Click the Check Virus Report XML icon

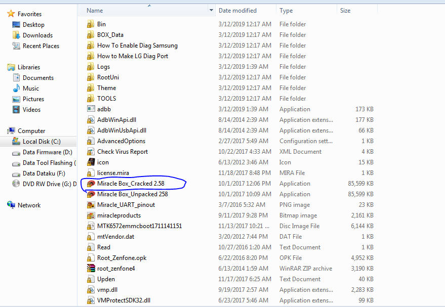click(x=91, y=152)
